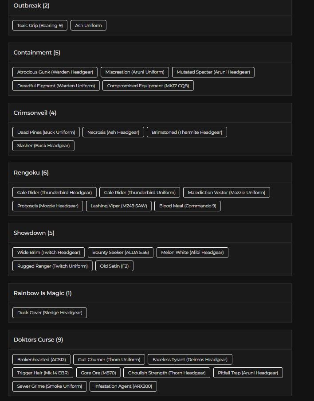
Task: Click Melon White (Alibi Headgear) tag
Action: click(x=192, y=253)
